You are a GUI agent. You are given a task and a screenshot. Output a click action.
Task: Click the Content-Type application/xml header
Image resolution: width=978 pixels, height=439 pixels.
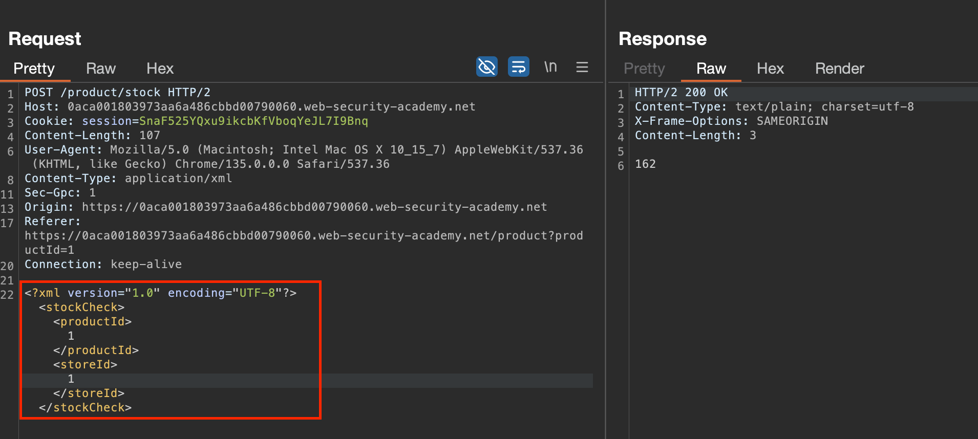(128, 179)
